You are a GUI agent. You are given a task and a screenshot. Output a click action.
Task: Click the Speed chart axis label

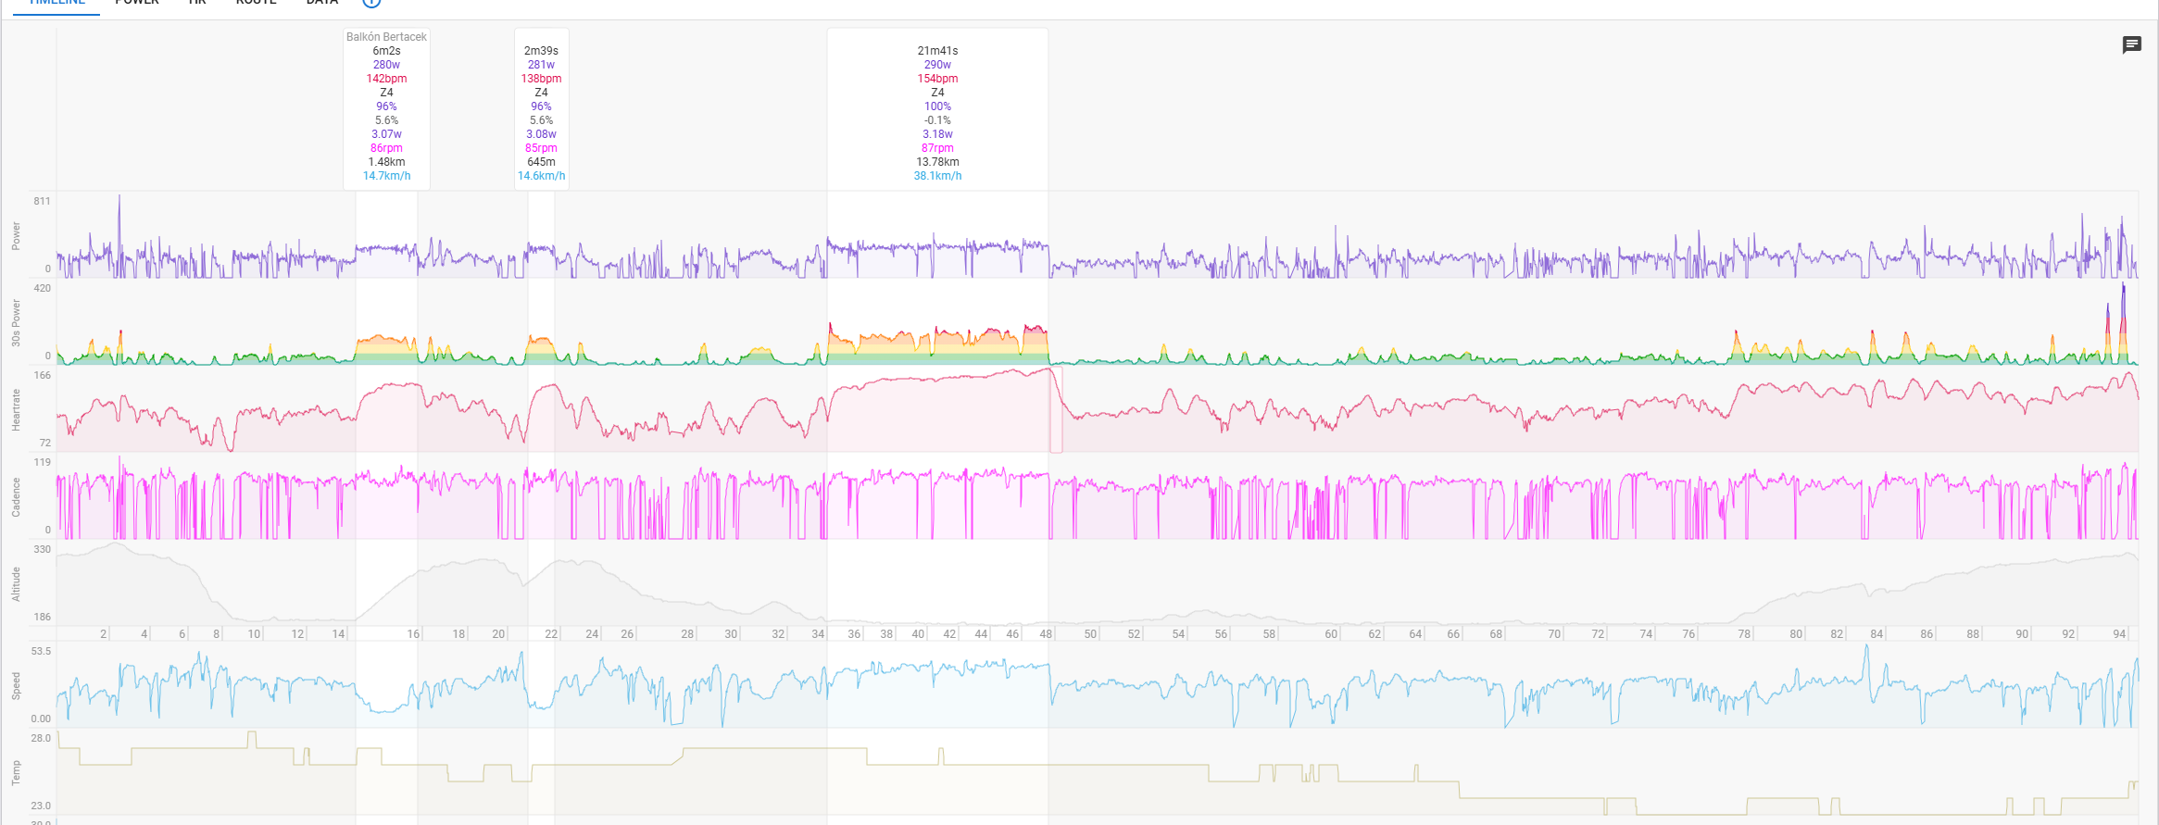coord(16,686)
